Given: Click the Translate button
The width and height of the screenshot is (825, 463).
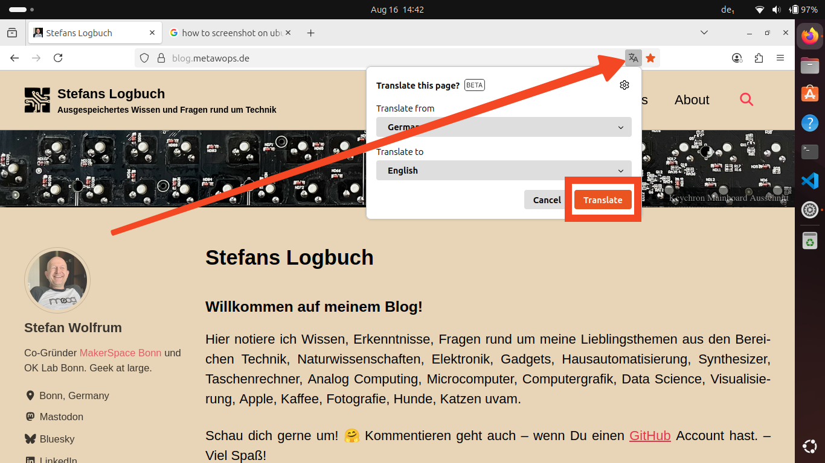Looking at the screenshot, I should (x=603, y=200).
